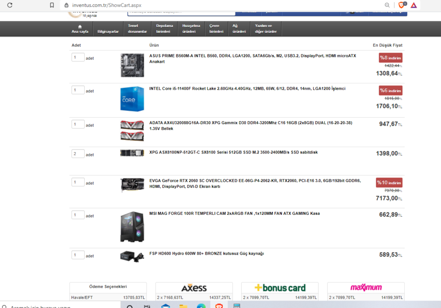This screenshot has width=441, height=308.
Task: Click quantity box for INTEL Core i5-11400F
Action: coord(78,90)
